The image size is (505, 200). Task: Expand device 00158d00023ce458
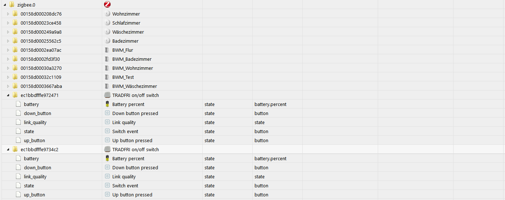[x=8, y=23]
